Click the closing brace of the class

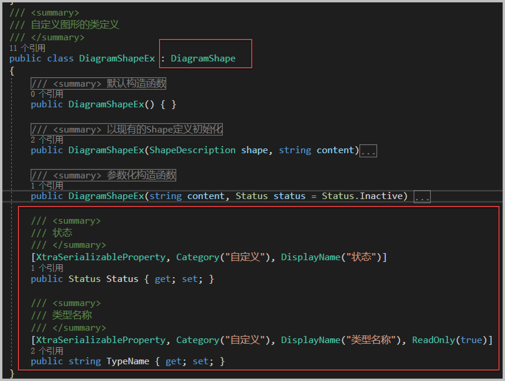tap(12, 374)
